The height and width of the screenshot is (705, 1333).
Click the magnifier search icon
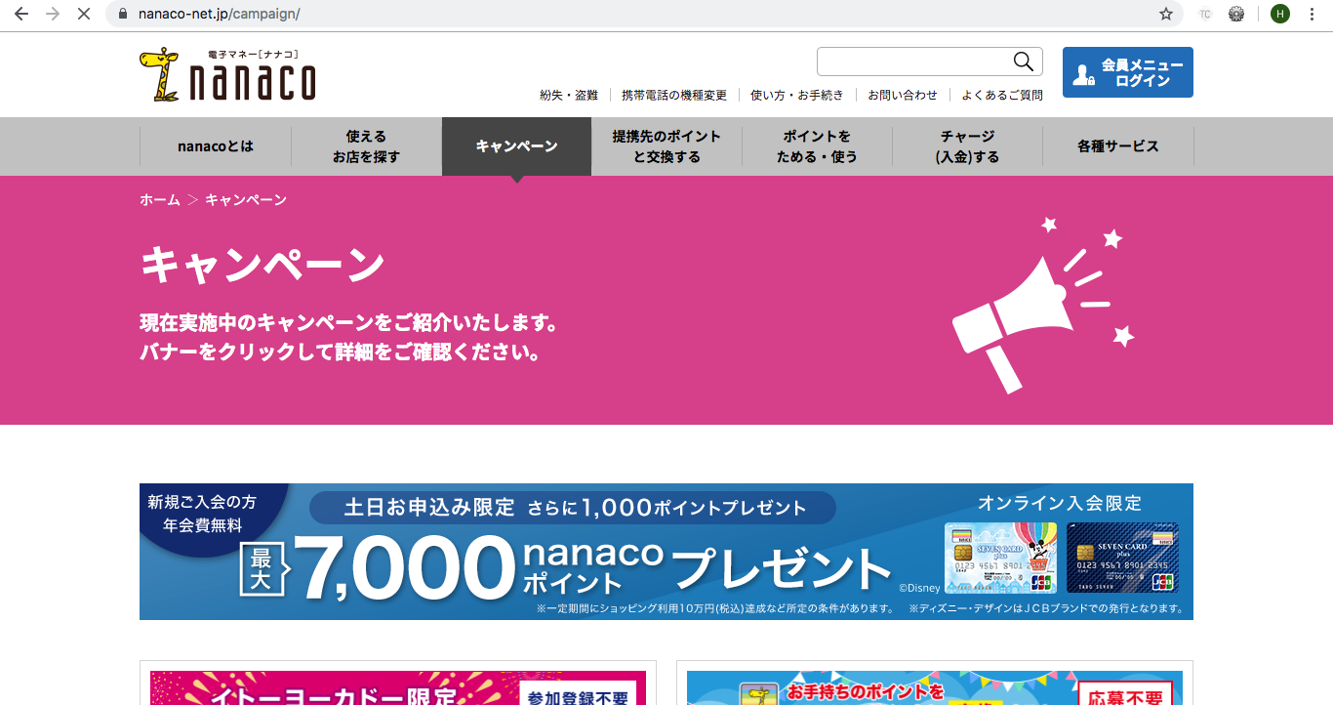click(1023, 62)
